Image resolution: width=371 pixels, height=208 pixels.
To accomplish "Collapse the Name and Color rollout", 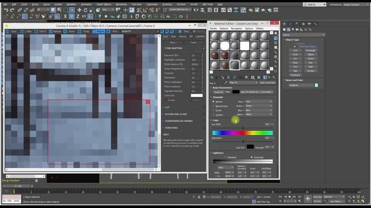I will pos(294,80).
